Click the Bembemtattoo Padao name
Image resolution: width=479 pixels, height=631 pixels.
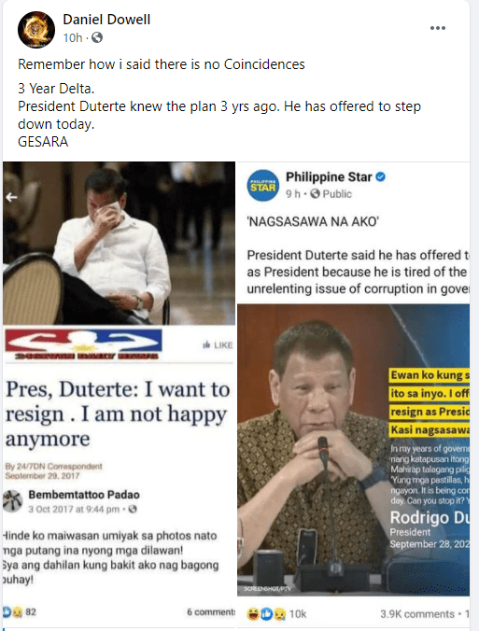click(x=84, y=495)
